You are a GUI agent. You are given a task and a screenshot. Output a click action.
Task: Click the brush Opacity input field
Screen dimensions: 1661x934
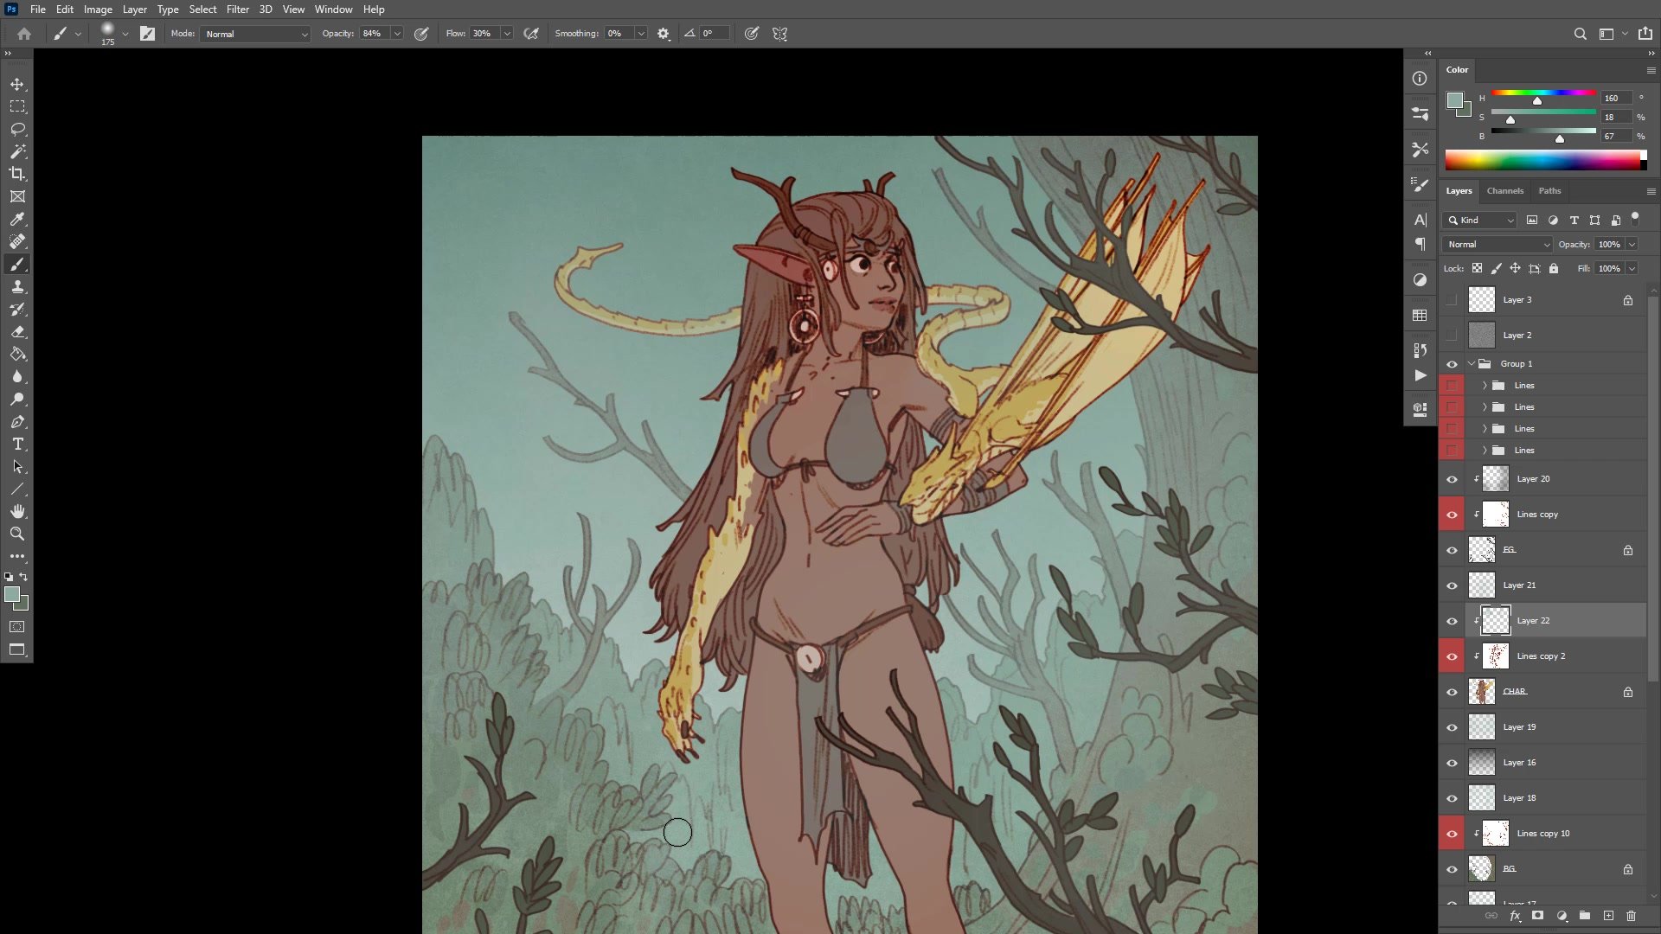pos(374,34)
